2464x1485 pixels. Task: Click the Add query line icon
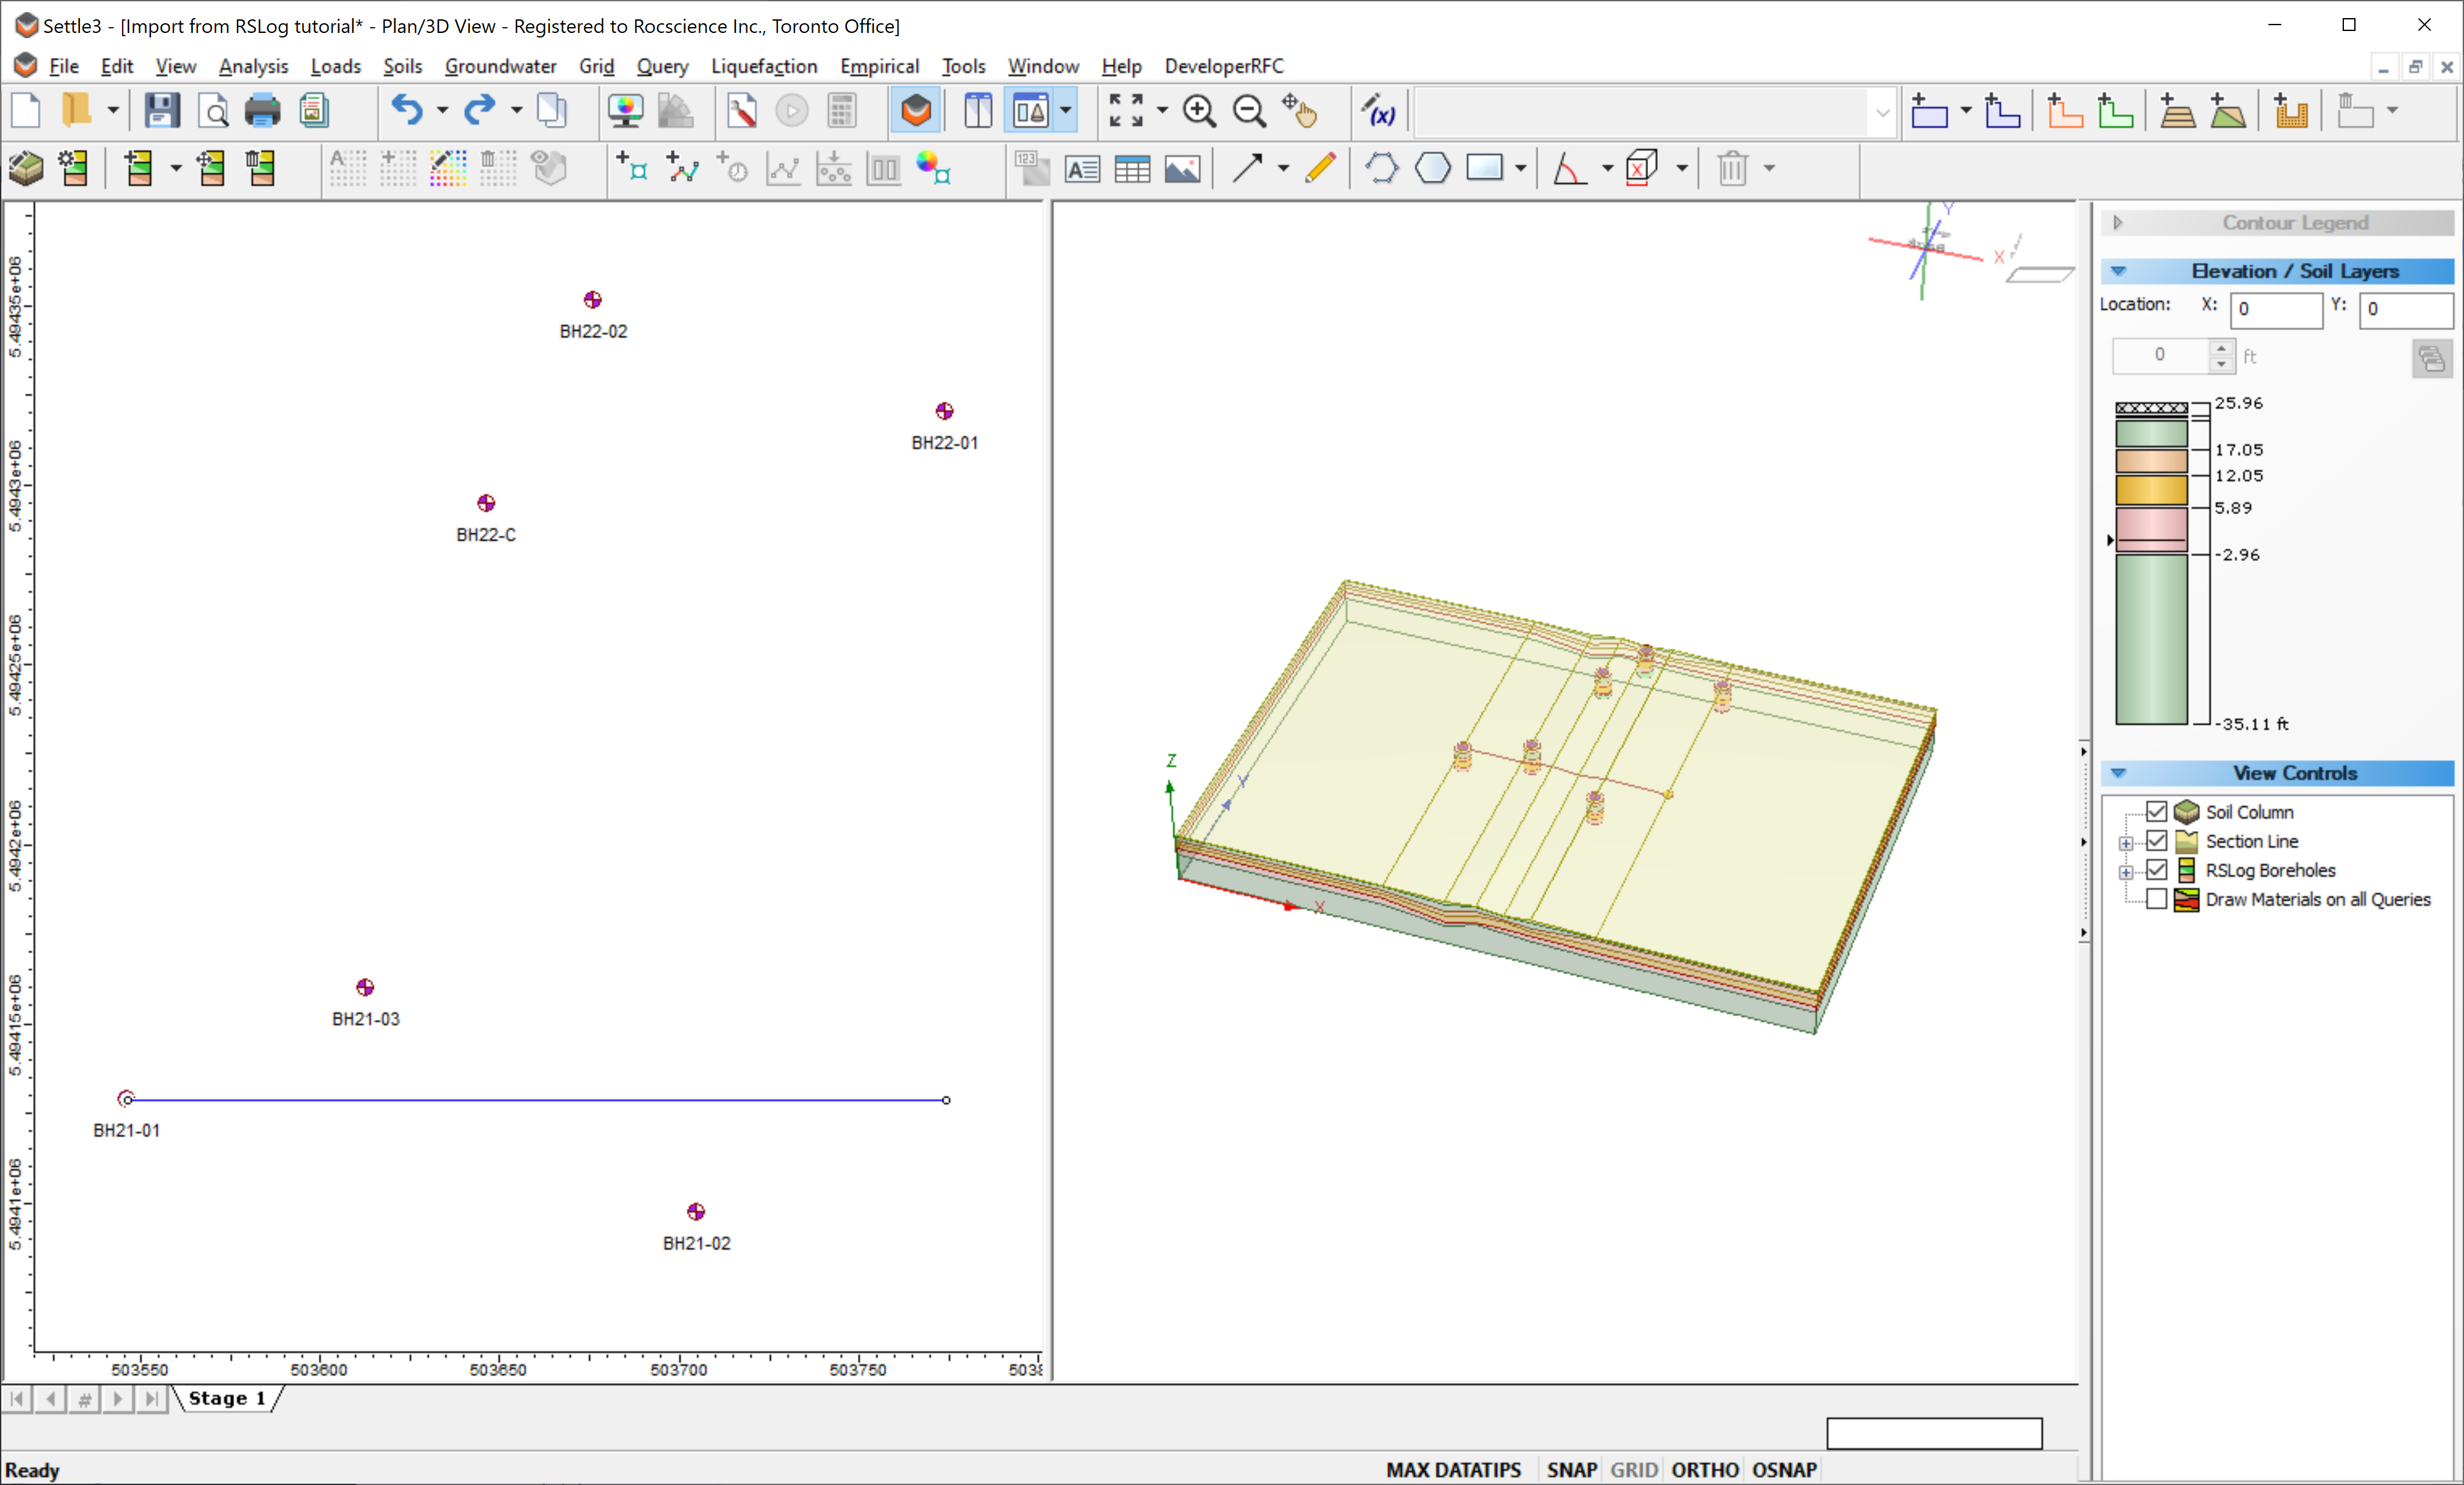683,168
